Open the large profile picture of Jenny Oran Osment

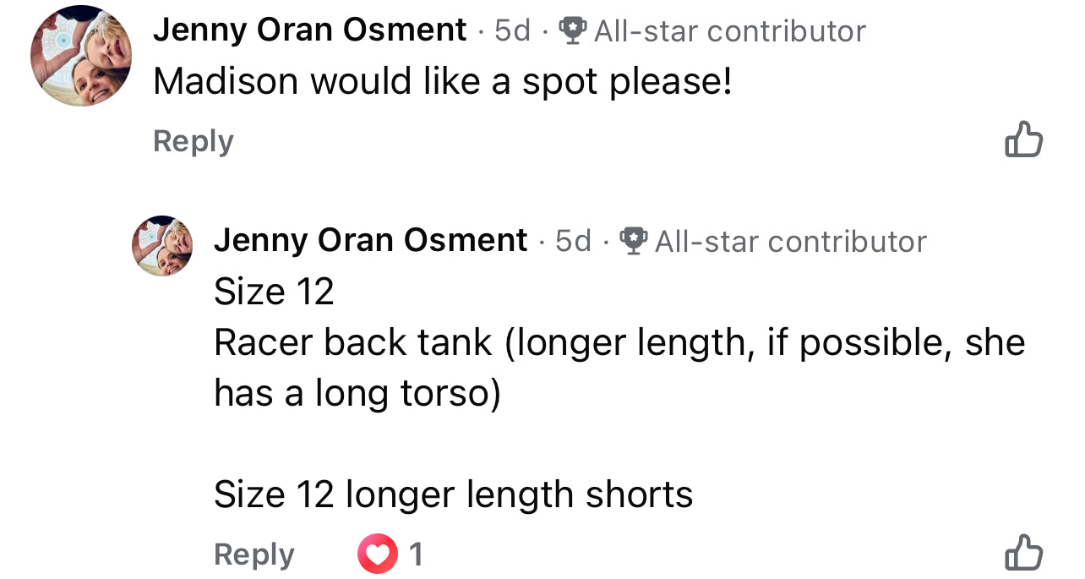(81, 56)
